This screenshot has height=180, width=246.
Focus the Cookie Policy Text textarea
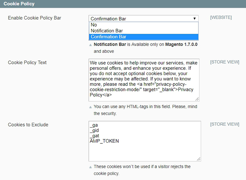[x=143, y=80]
